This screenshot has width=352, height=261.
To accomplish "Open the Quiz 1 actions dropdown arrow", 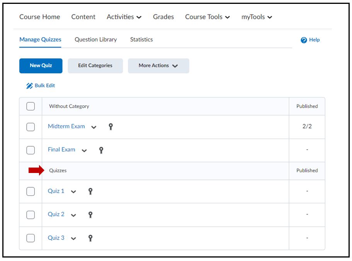I will [73, 192].
